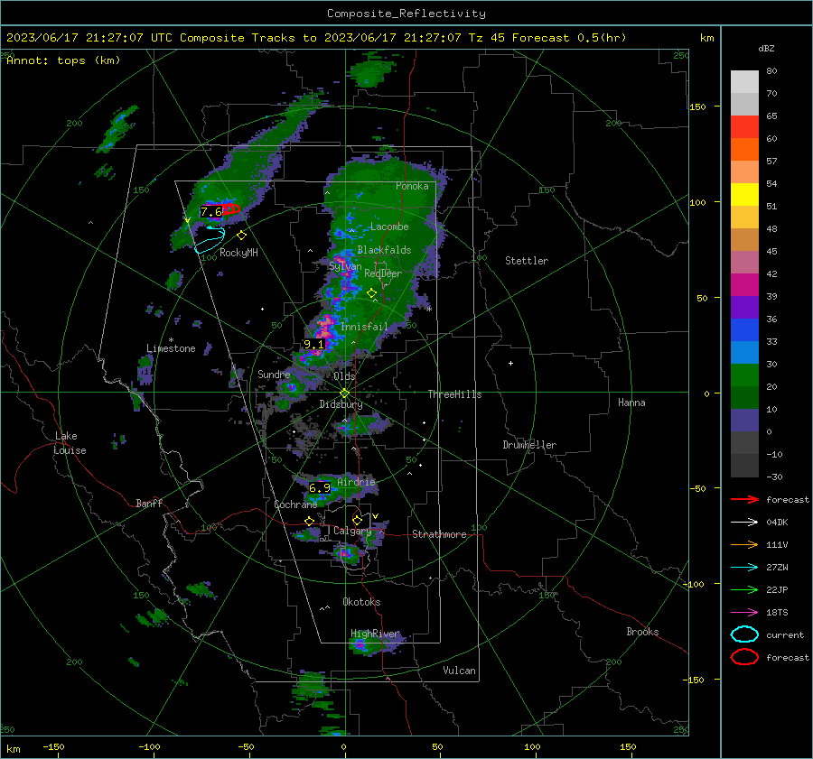Click the -30 value on the dBZ scale
Viewport: 813px width, 759px height.
tap(774, 477)
